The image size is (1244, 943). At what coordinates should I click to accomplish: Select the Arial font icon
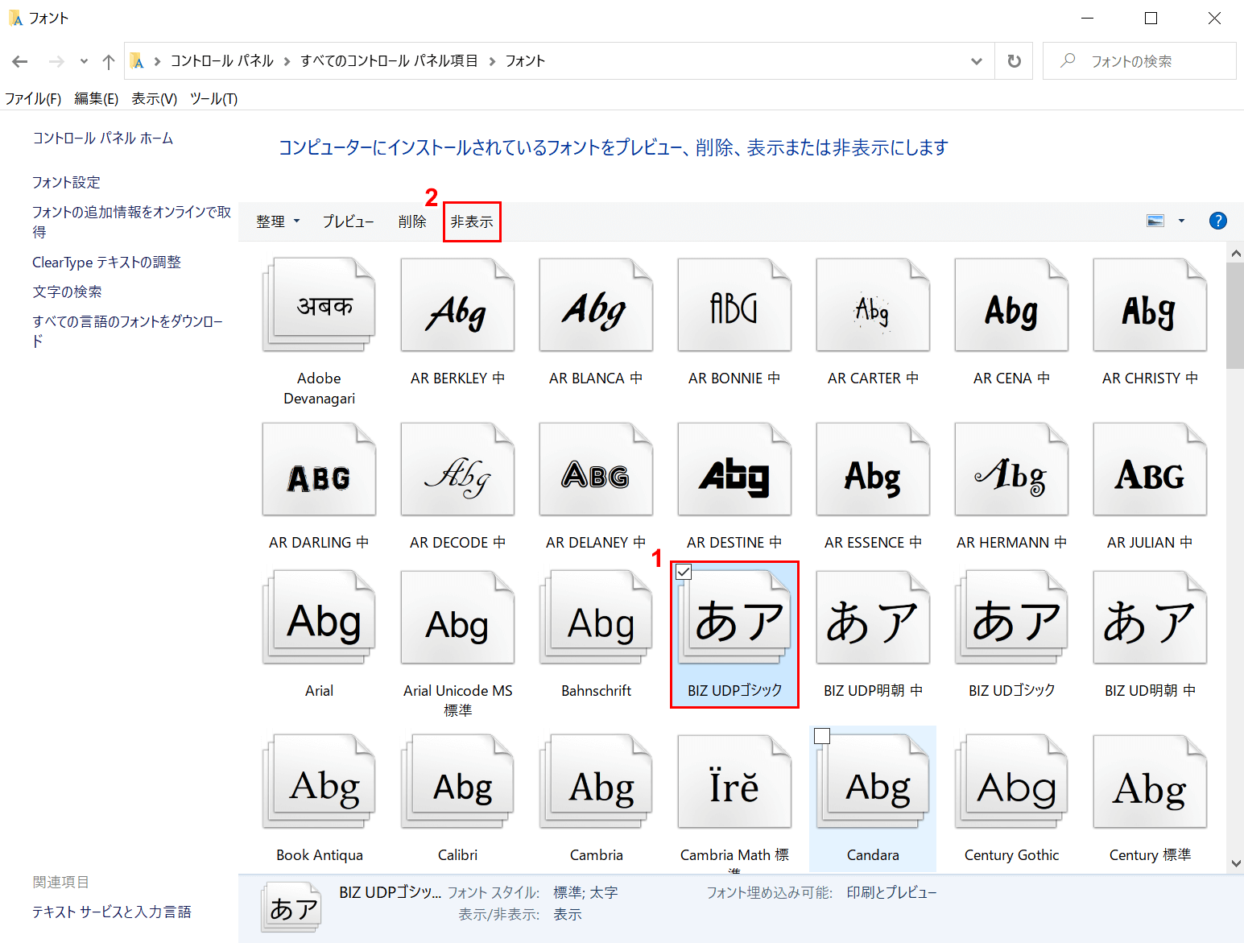click(319, 618)
